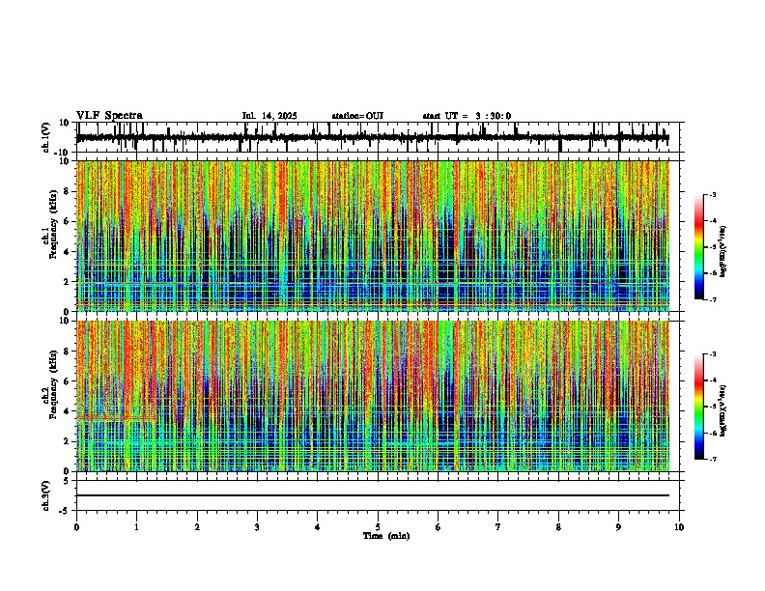This screenshot has width=765, height=591.
Task: Click the "Time (min)" x-axis label
Action: click(x=386, y=536)
